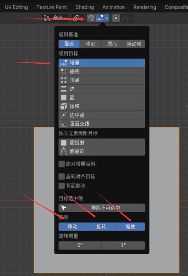Enable the 绝对增量吸附 checkbox
188x276 pixels.
pos(61,164)
